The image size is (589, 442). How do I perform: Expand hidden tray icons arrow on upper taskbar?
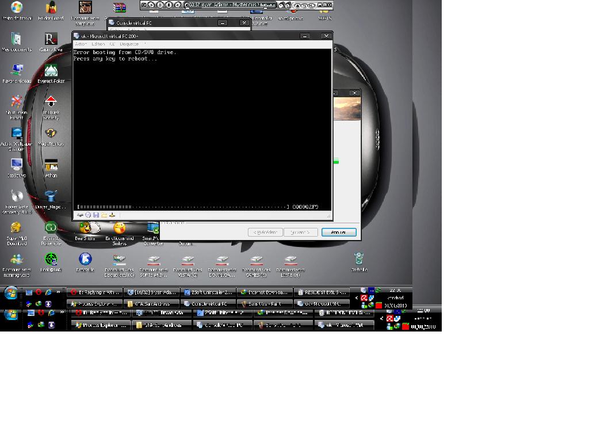pos(357,298)
